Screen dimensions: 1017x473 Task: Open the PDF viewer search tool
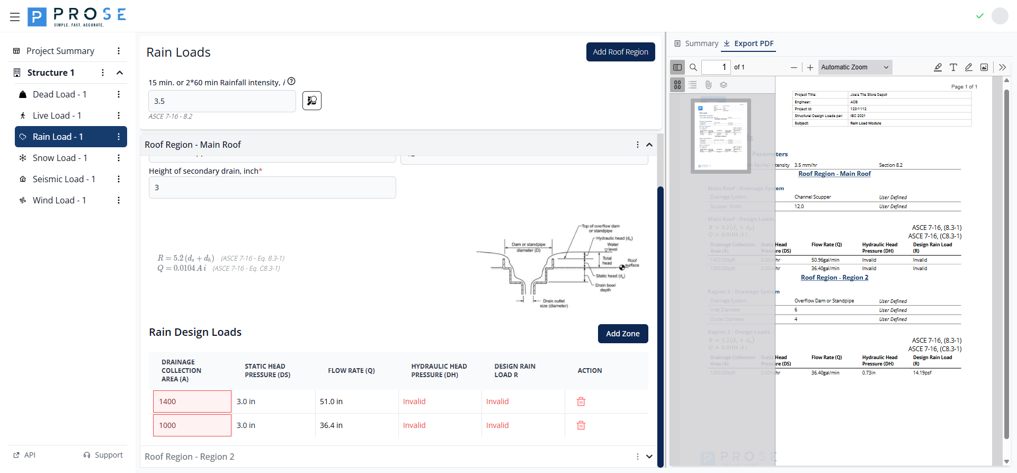click(x=693, y=67)
